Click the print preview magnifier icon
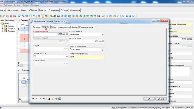This screenshot has width=194, height=109. tap(62, 16)
